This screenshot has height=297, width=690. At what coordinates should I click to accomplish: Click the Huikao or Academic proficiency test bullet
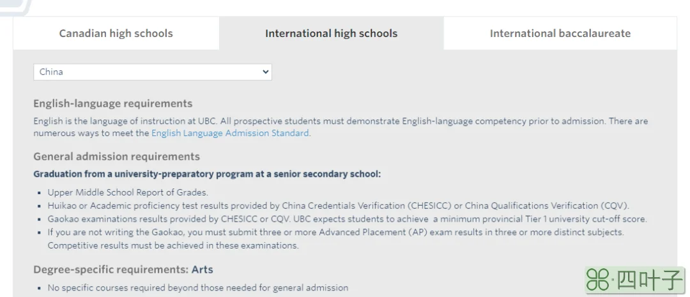pyautogui.click(x=339, y=206)
